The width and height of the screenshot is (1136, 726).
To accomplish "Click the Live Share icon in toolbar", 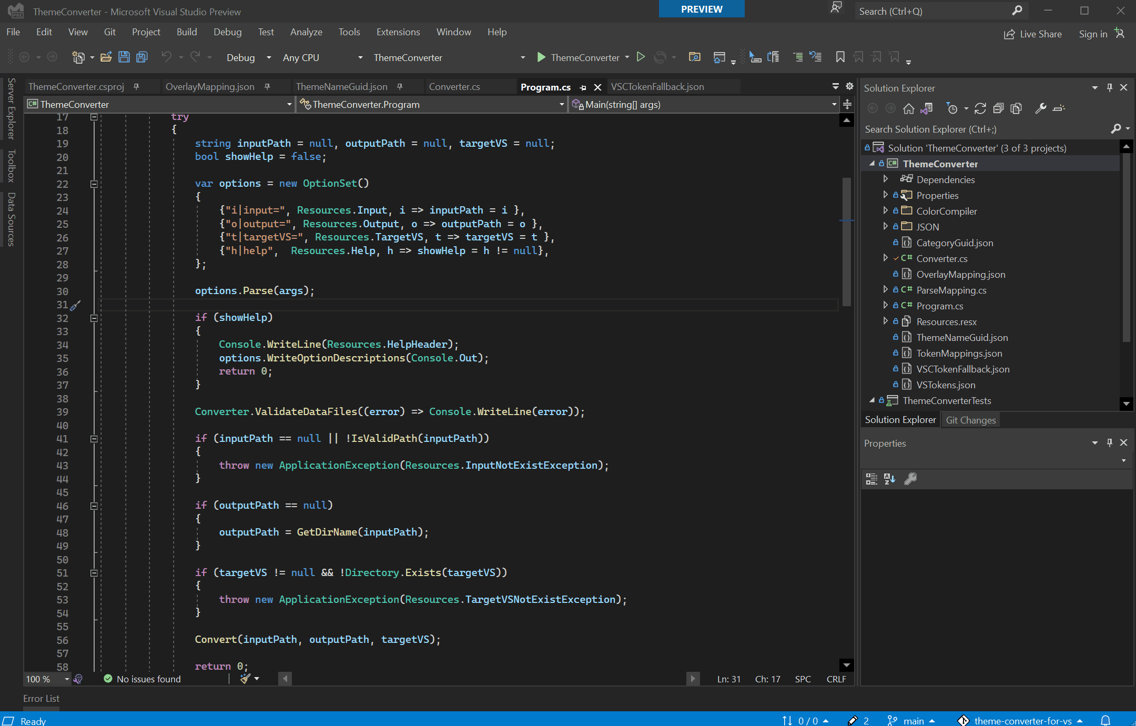I will click(1009, 34).
